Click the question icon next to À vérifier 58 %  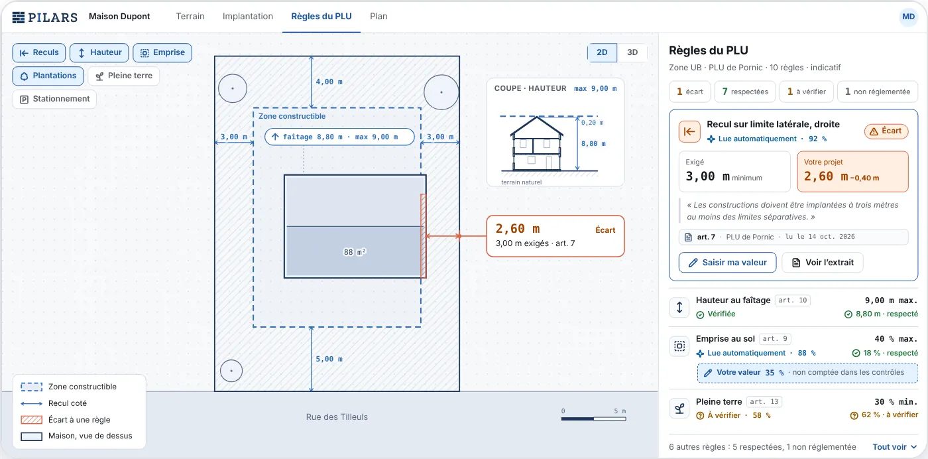[x=700, y=416]
